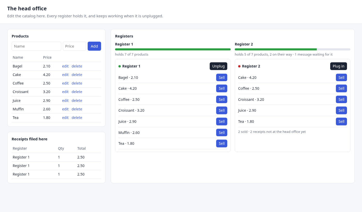Delete the Muffin product
Viewport: 362px width, 212px height.
tap(77, 109)
